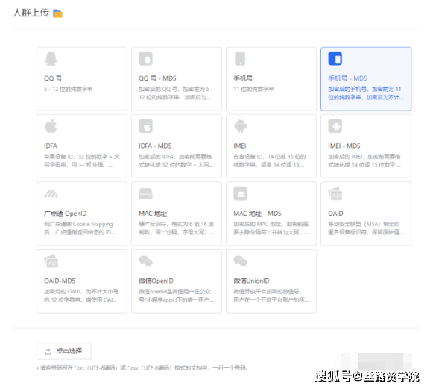
Task: Click the blue 手机号 - MD5 icon
Action: (335, 58)
